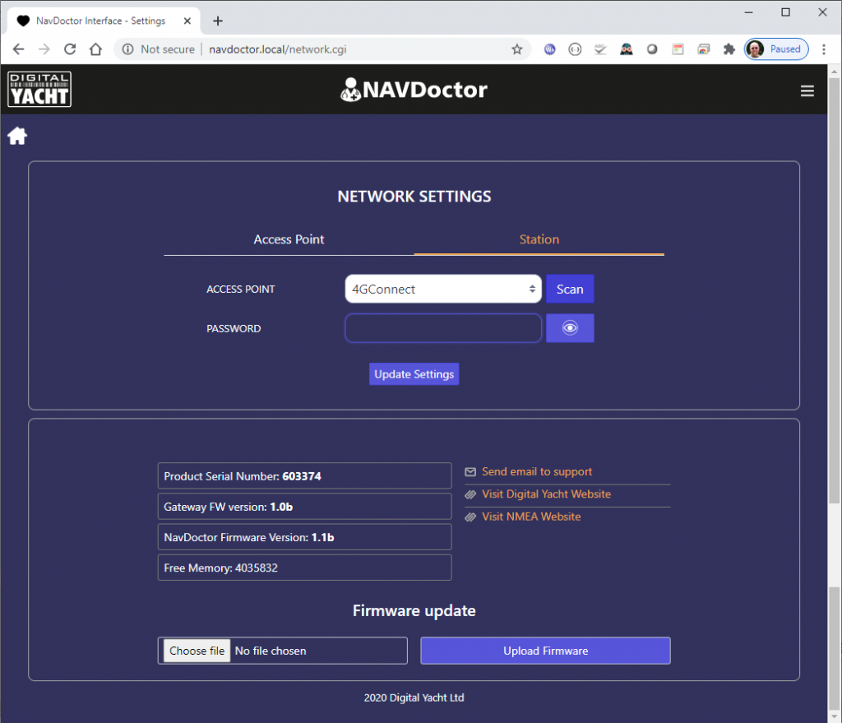Click the Digital Yacht logo
842x723 pixels.
(39, 90)
